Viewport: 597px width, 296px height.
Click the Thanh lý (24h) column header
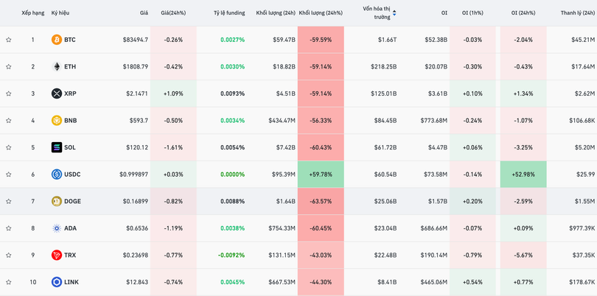pyautogui.click(x=578, y=13)
